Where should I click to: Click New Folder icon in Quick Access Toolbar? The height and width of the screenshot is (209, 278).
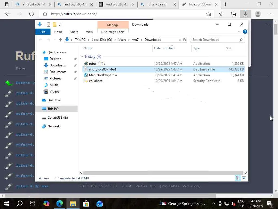coord(55,24)
